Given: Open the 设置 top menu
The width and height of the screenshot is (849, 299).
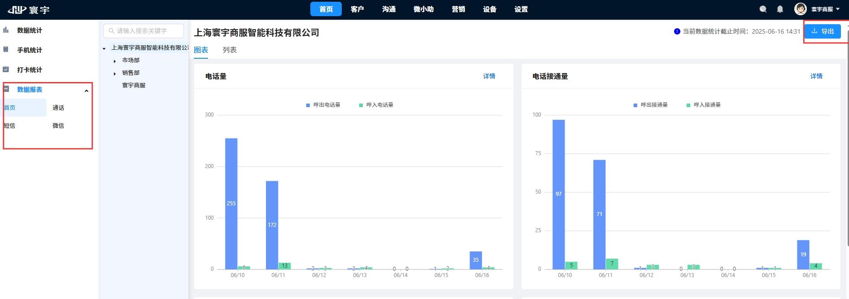Looking at the screenshot, I should [x=521, y=9].
